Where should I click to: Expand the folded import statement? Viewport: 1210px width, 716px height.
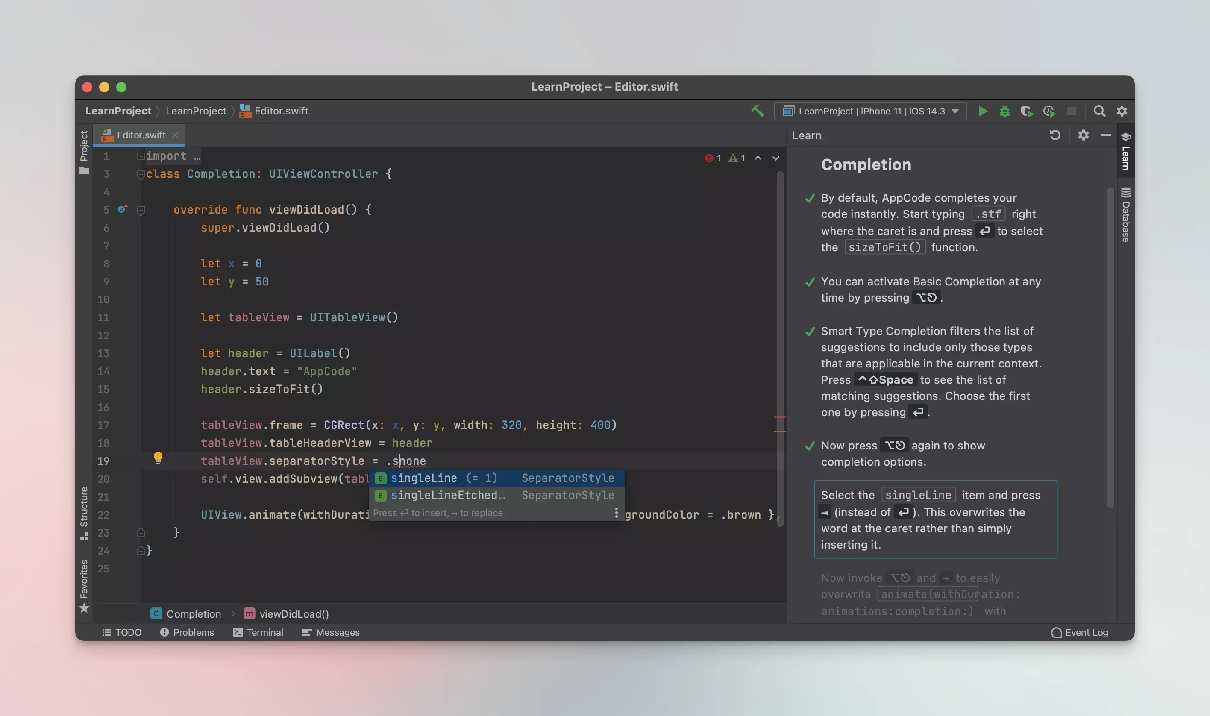pyautogui.click(x=141, y=156)
